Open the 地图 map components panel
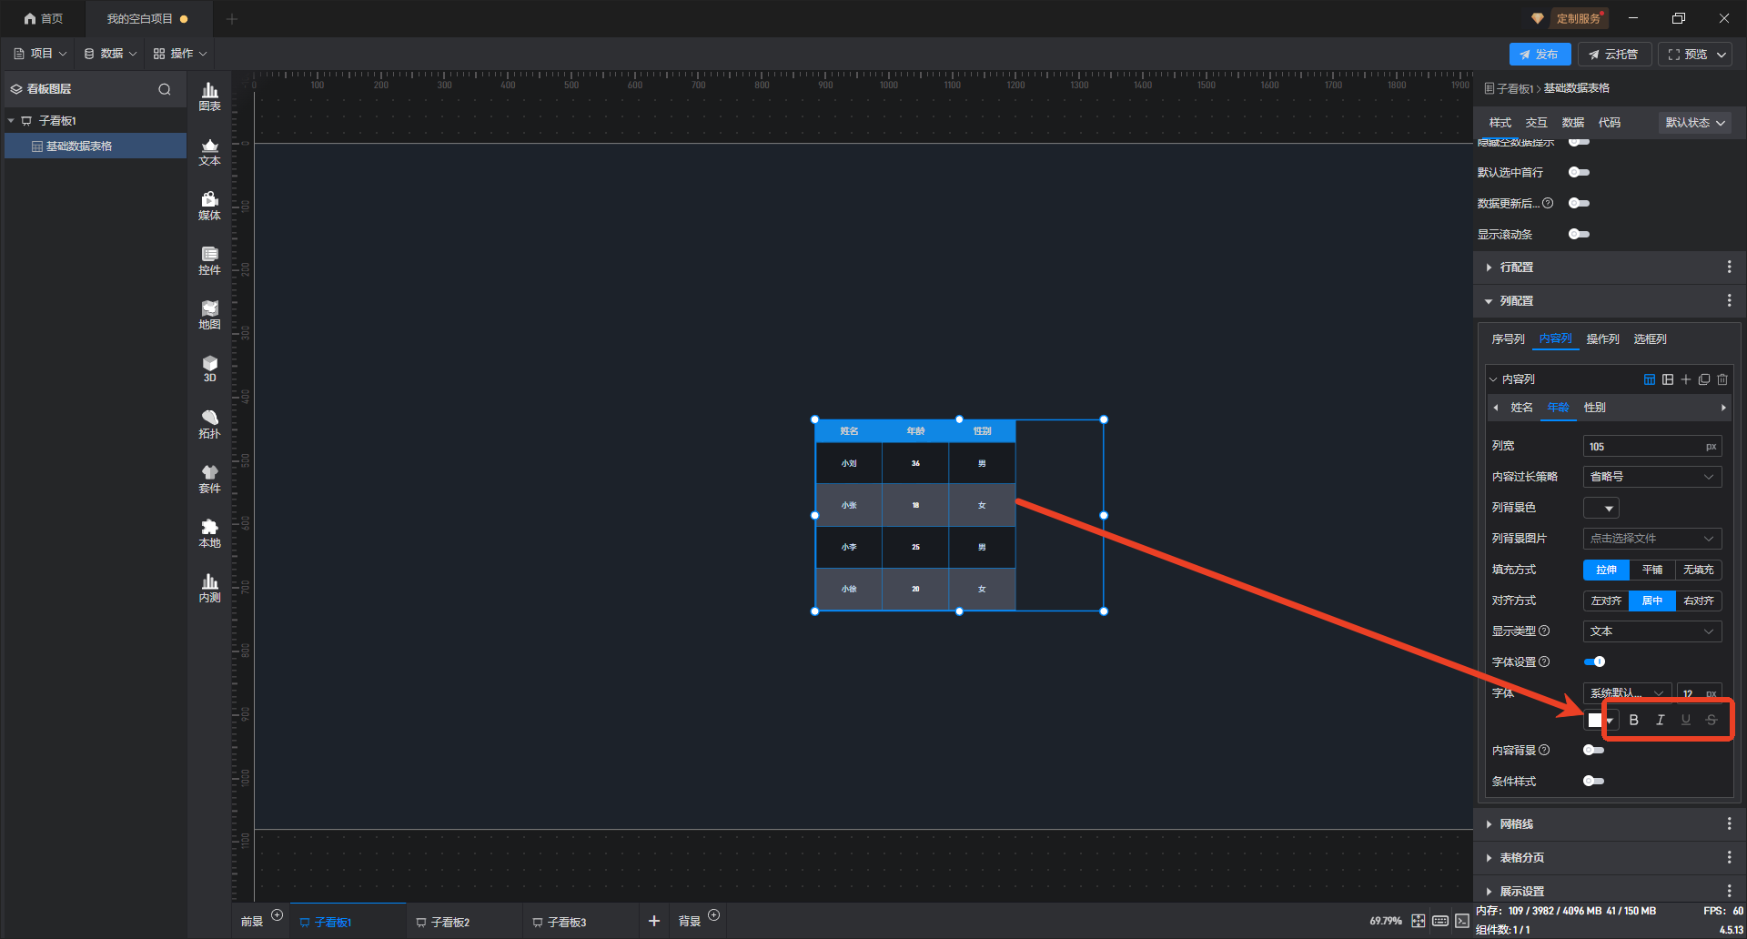Viewport: 1747px width, 939px height. pos(209,314)
